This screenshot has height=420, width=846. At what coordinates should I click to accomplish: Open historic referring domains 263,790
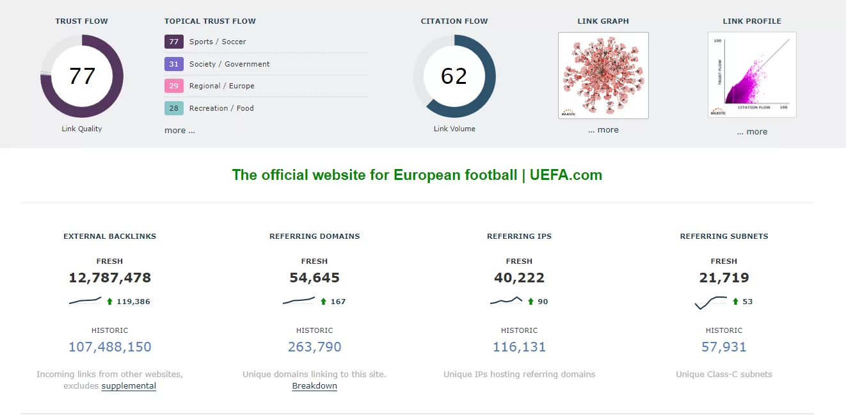coord(314,347)
